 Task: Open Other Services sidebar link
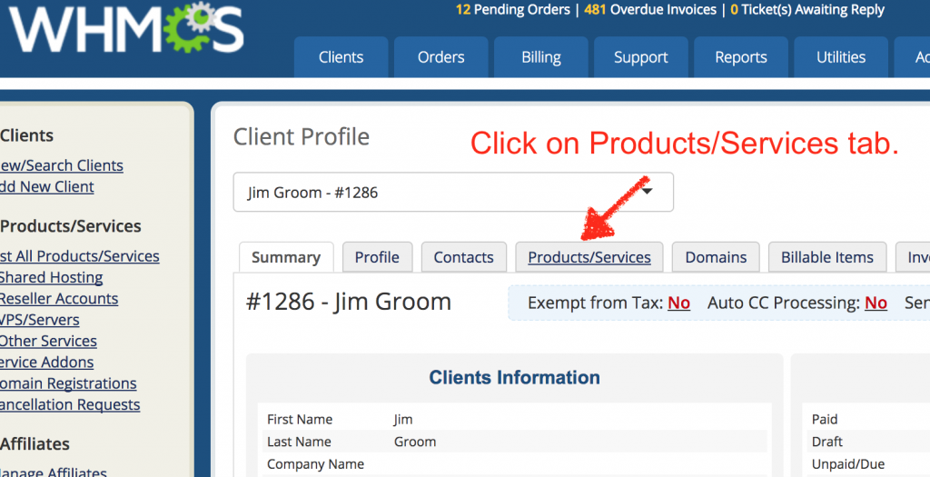tap(47, 341)
